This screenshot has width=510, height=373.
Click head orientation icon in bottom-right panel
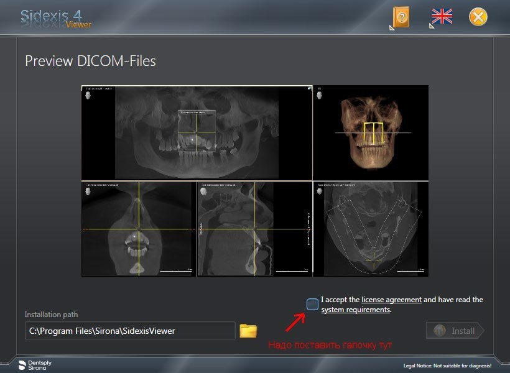point(319,191)
